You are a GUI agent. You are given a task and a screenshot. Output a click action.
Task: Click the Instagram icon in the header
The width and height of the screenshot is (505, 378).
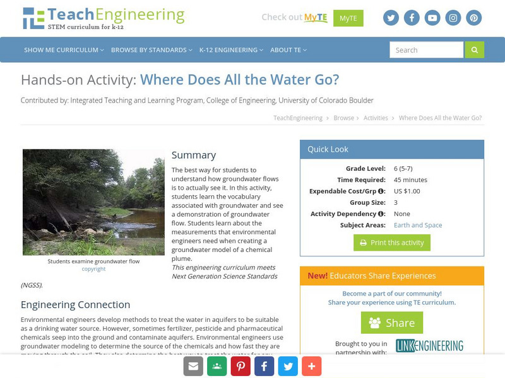[453, 18]
